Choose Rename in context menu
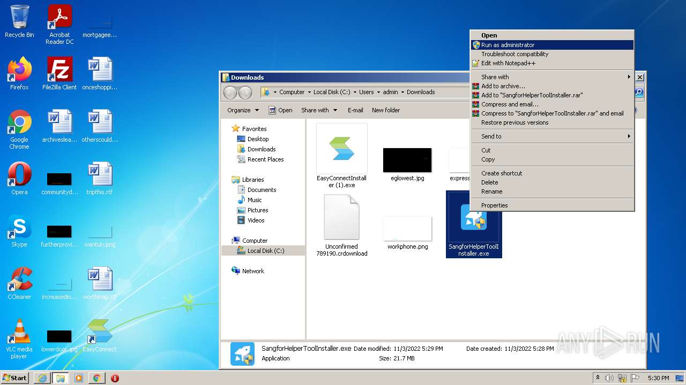 (x=552, y=191)
